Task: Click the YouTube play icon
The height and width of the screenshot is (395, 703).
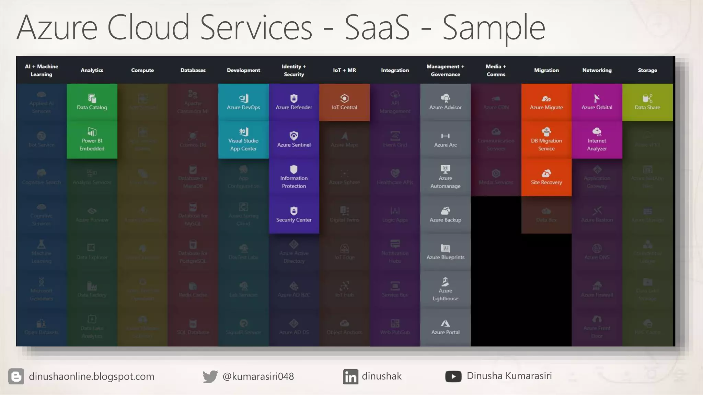Action: tap(453, 376)
